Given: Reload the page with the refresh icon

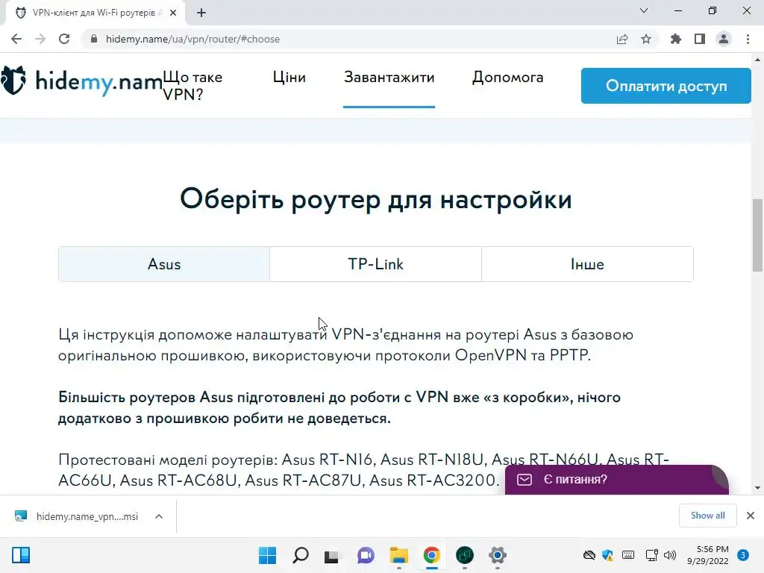Looking at the screenshot, I should pyautogui.click(x=64, y=39).
